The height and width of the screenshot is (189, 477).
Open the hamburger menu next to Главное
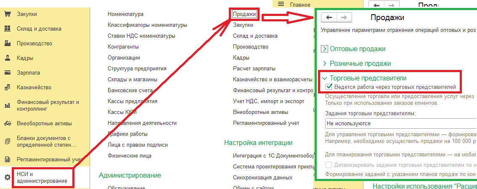tap(281, 4)
